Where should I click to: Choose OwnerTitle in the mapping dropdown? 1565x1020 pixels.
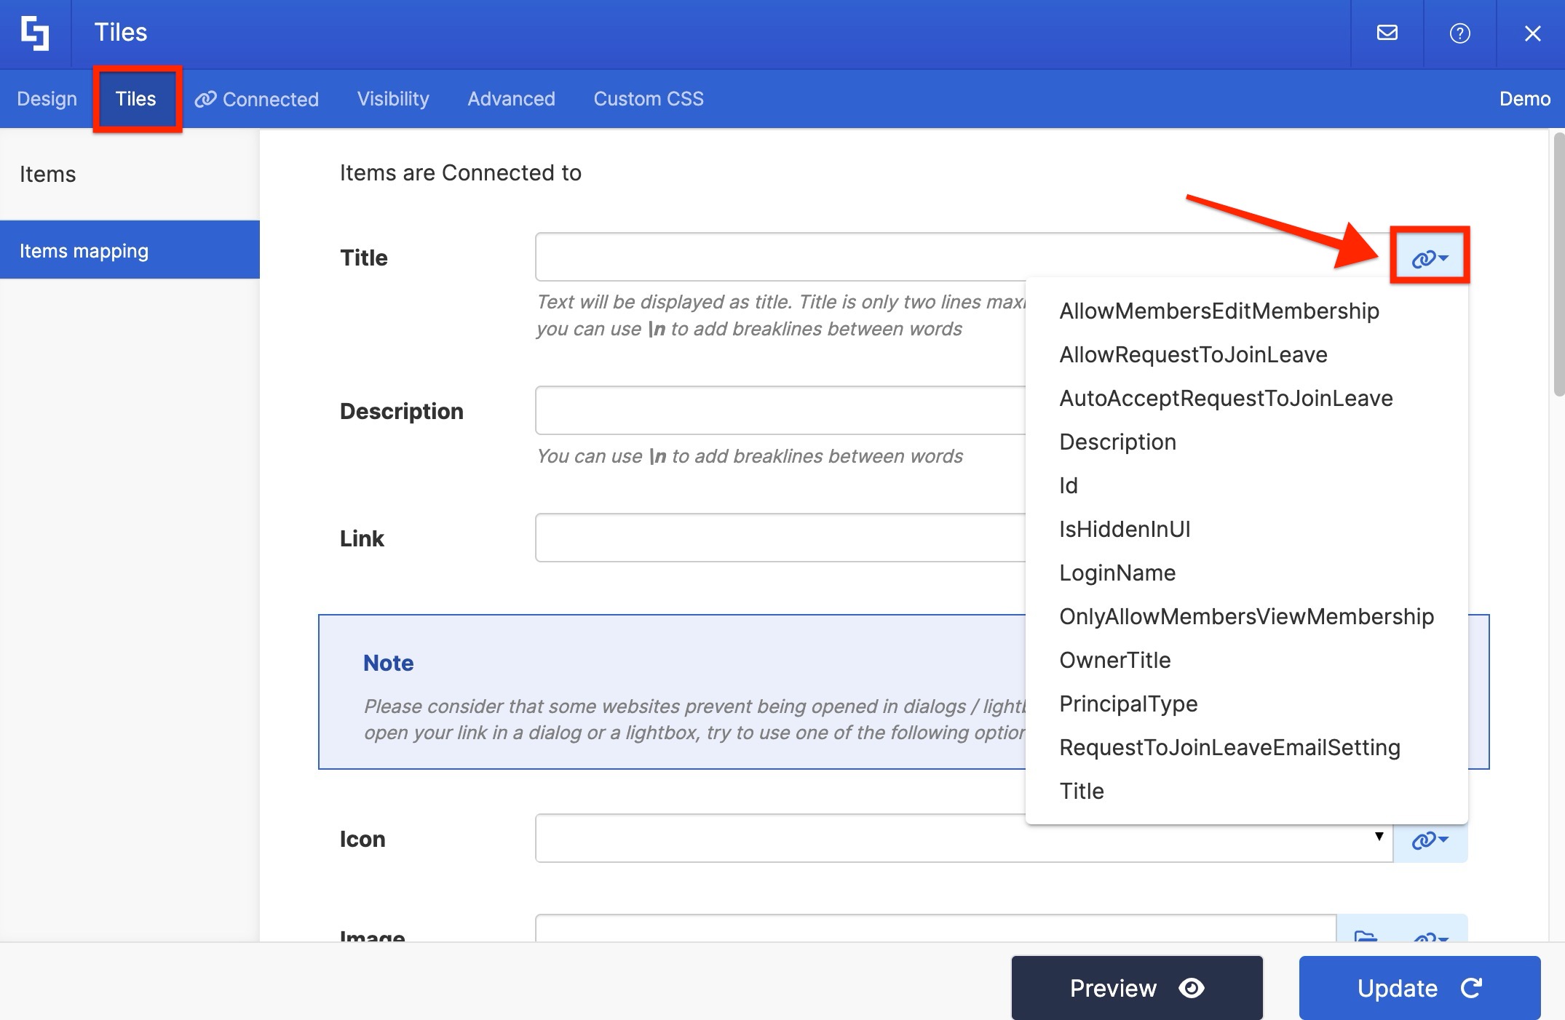click(x=1114, y=660)
